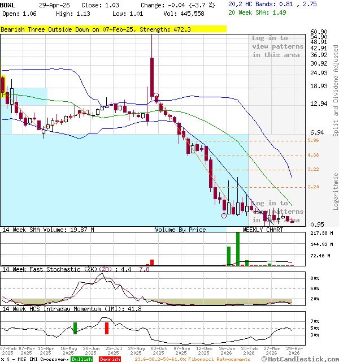The image size is (339, 362).
Task: Click the 5.96 Fibonacci level label
Action: coord(314,140)
